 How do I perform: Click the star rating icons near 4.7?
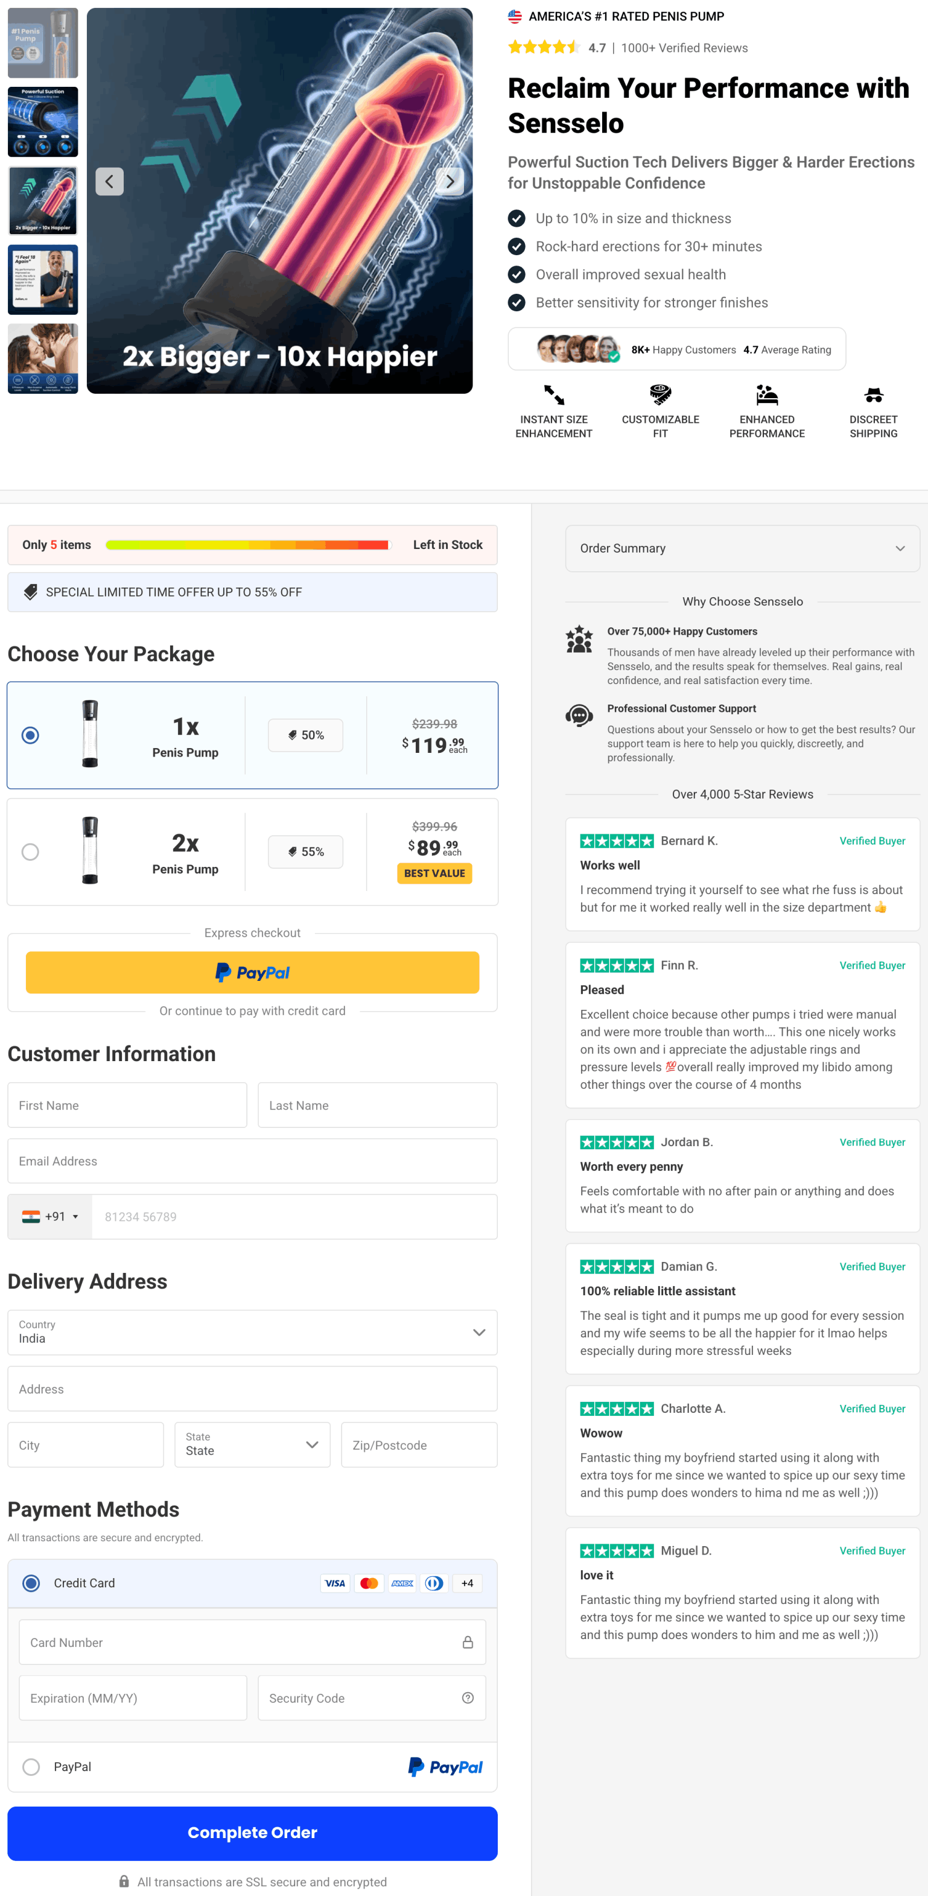[545, 48]
